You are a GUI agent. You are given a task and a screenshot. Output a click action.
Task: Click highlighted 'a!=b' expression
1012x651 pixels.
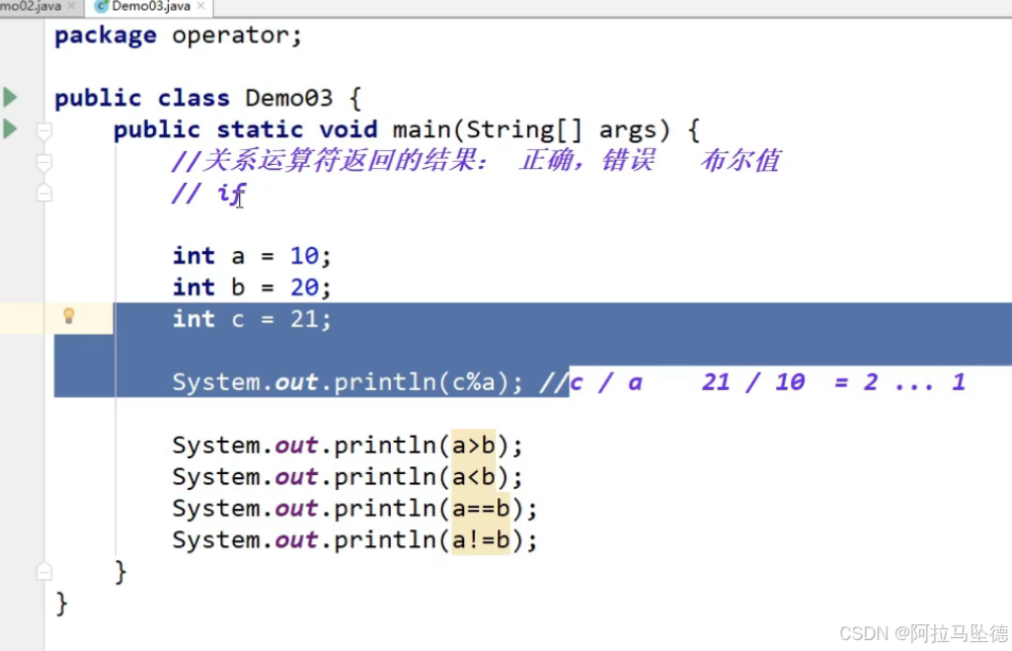481,540
